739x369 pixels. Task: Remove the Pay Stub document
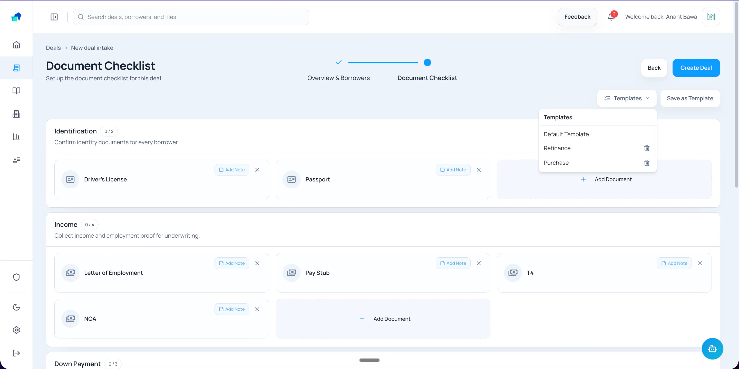pyautogui.click(x=479, y=263)
